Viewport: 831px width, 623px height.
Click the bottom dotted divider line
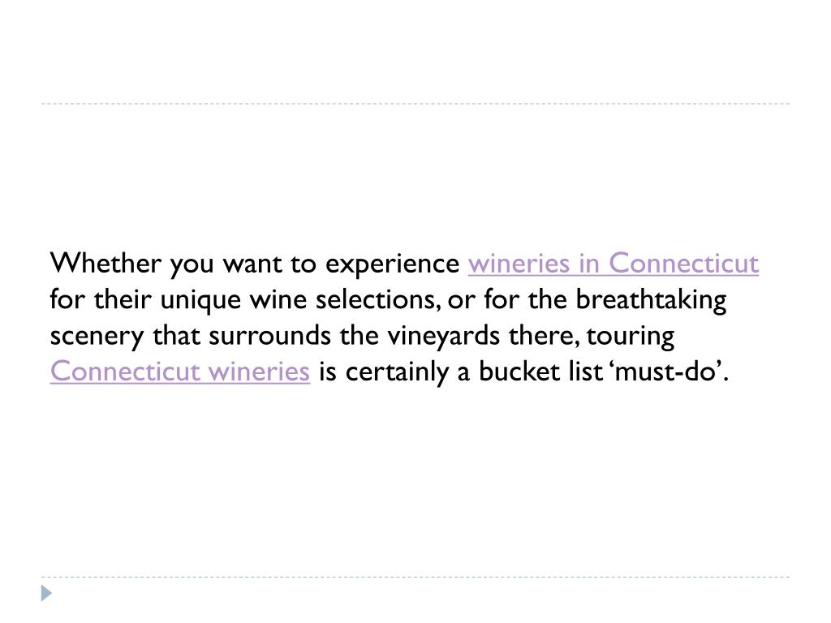[415, 577]
